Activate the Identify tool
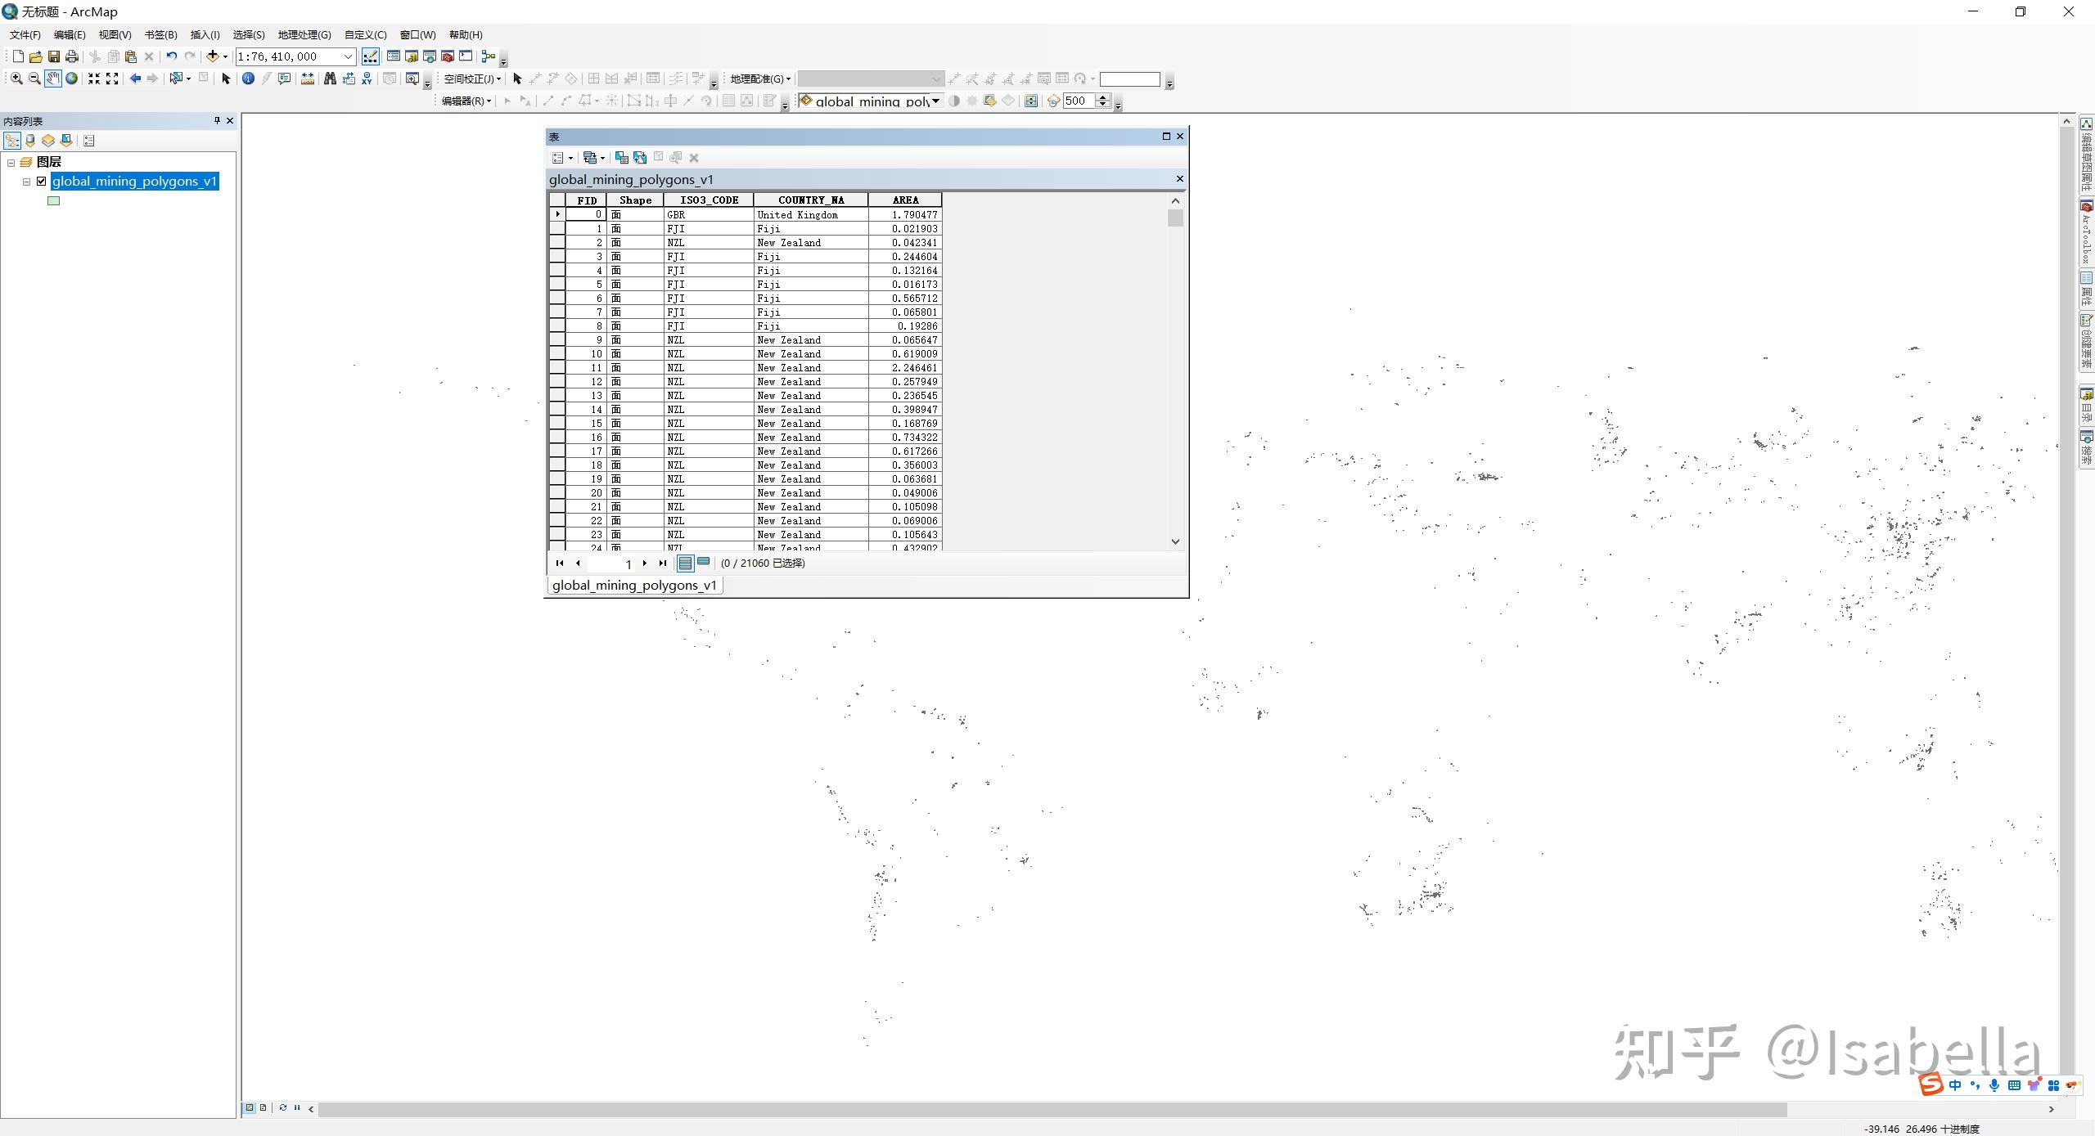Viewport: 2095px width, 1136px height. click(248, 79)
